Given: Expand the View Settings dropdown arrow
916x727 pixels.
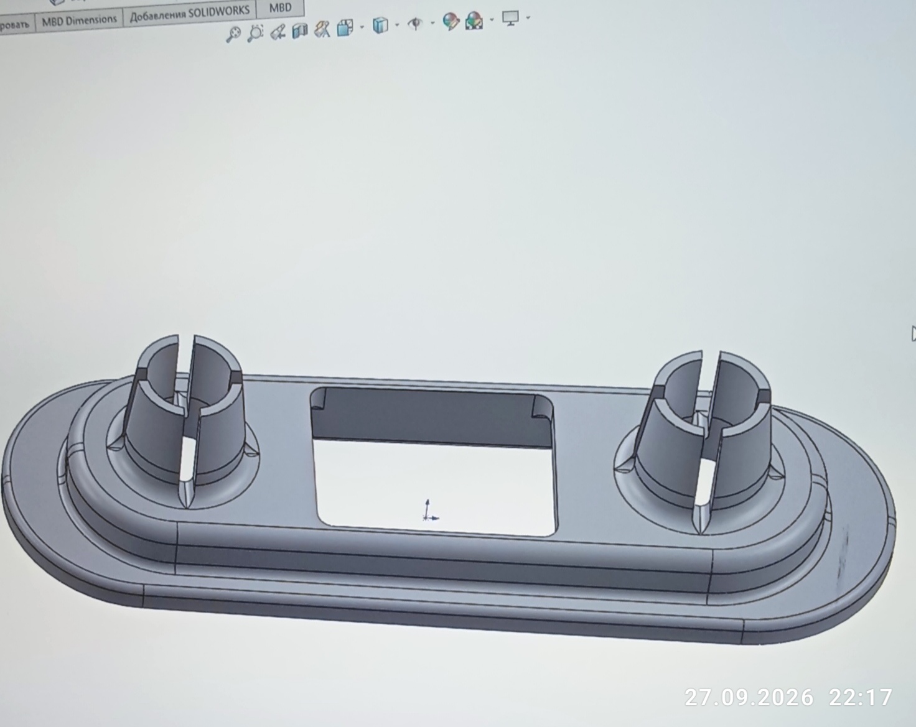Looking at the screenshot, I should [x=528, y=18].
